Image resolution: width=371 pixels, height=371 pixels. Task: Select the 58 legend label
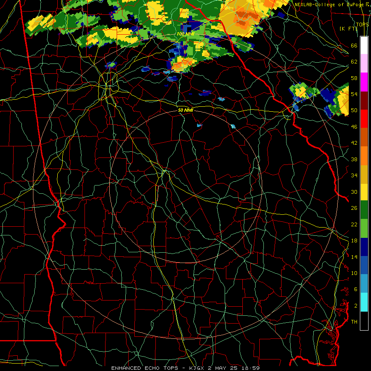coord(354,78)
